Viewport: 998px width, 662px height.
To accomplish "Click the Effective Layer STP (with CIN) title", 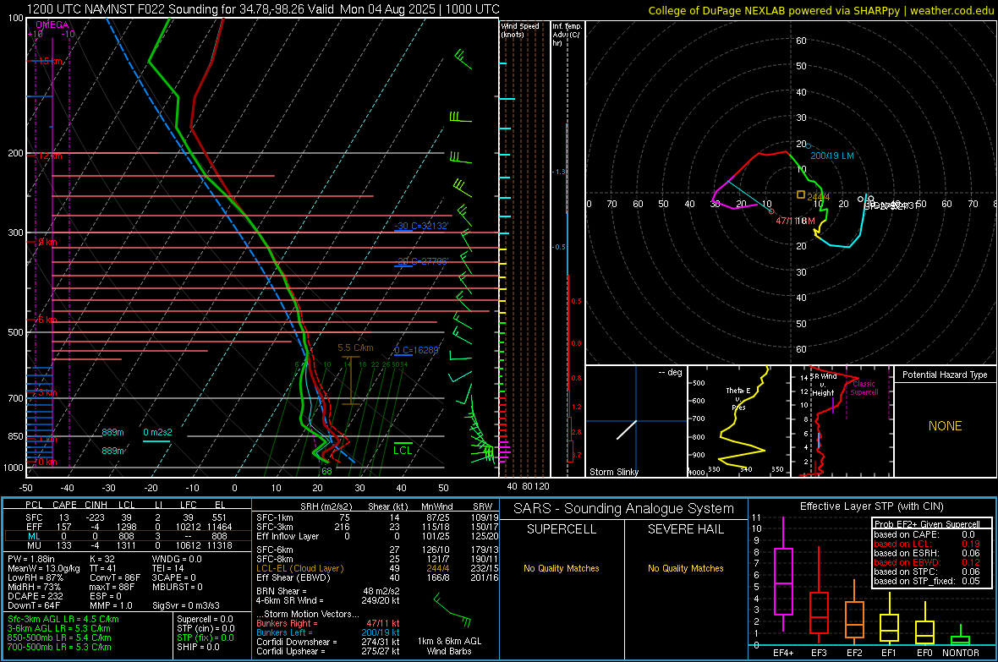I will click(871, 506).
